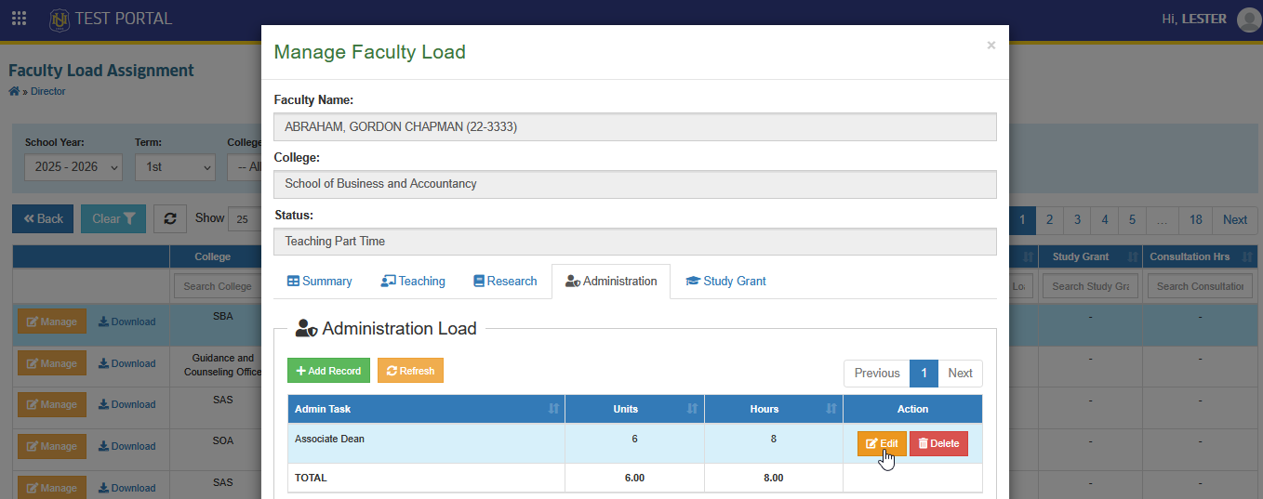Download the SBA row faculty load
This screenshot has height=499, width=1263.
click(x=127, y=322)
